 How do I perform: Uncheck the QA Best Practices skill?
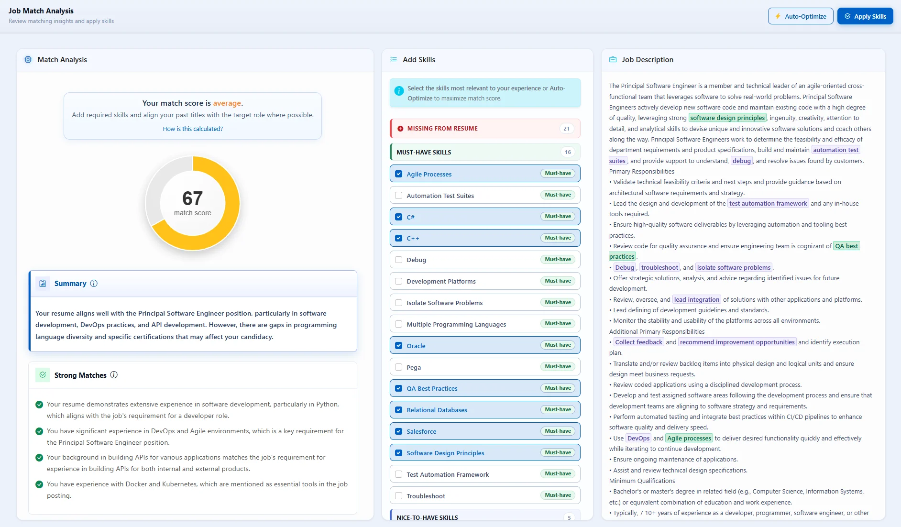click(x=399, y=388)
